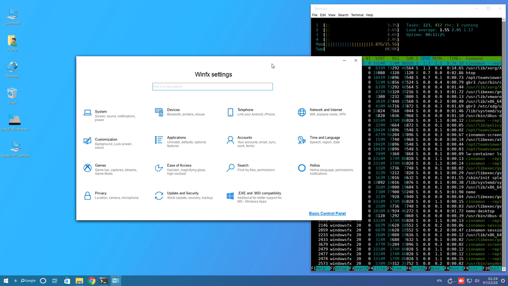Click htop F8 Nice + button

pyautogui.click(x=454, y=269)
